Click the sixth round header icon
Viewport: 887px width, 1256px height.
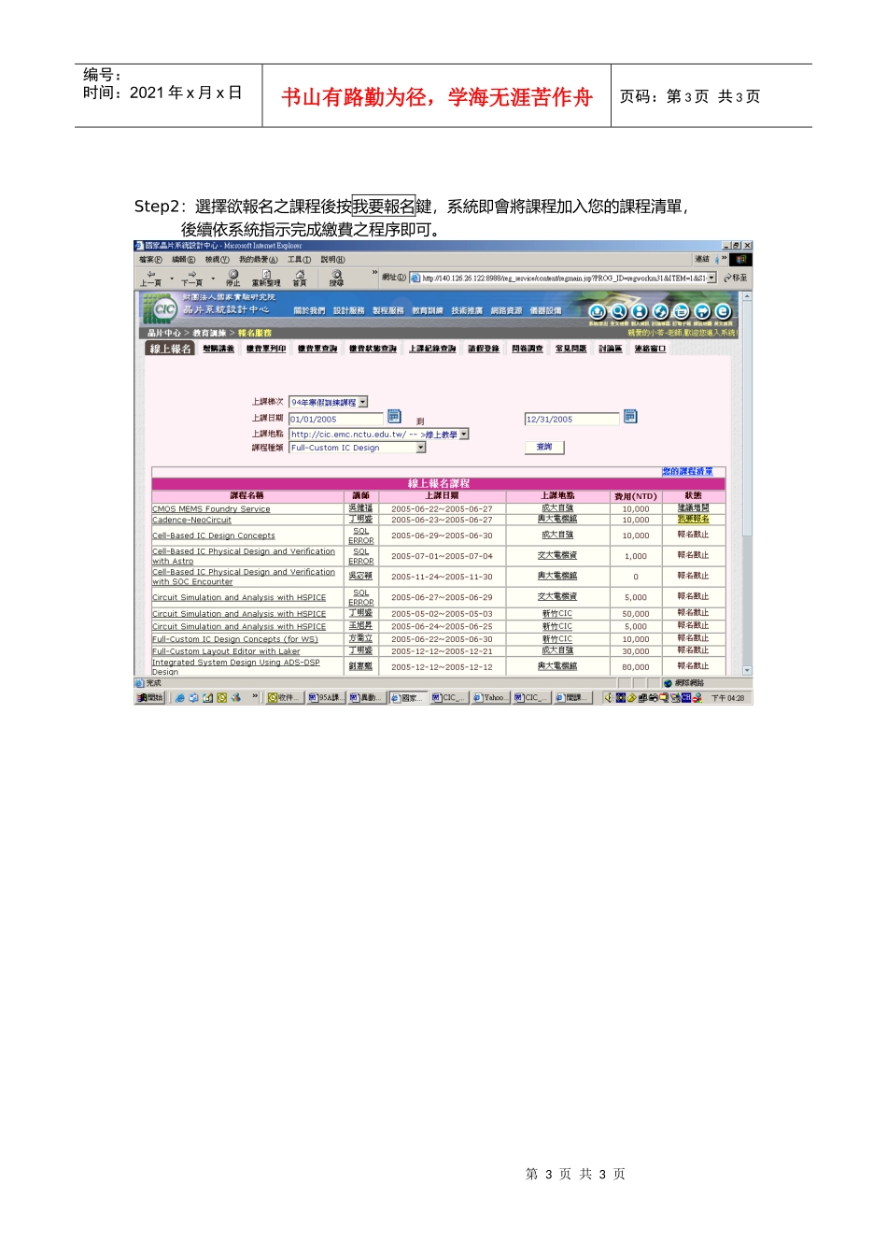pyautogui.click(x=701, y=311)
